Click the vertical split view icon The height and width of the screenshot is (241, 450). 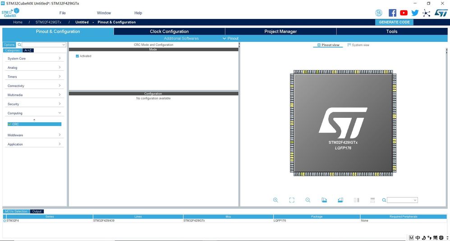click(357, 200)
